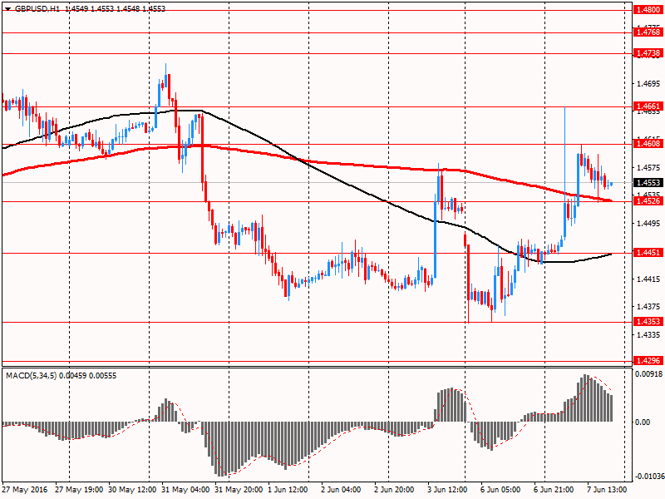Click the 31 May 20:00 time axis label
The width and height of the screenshot is (665, 499).
point(239,490)
